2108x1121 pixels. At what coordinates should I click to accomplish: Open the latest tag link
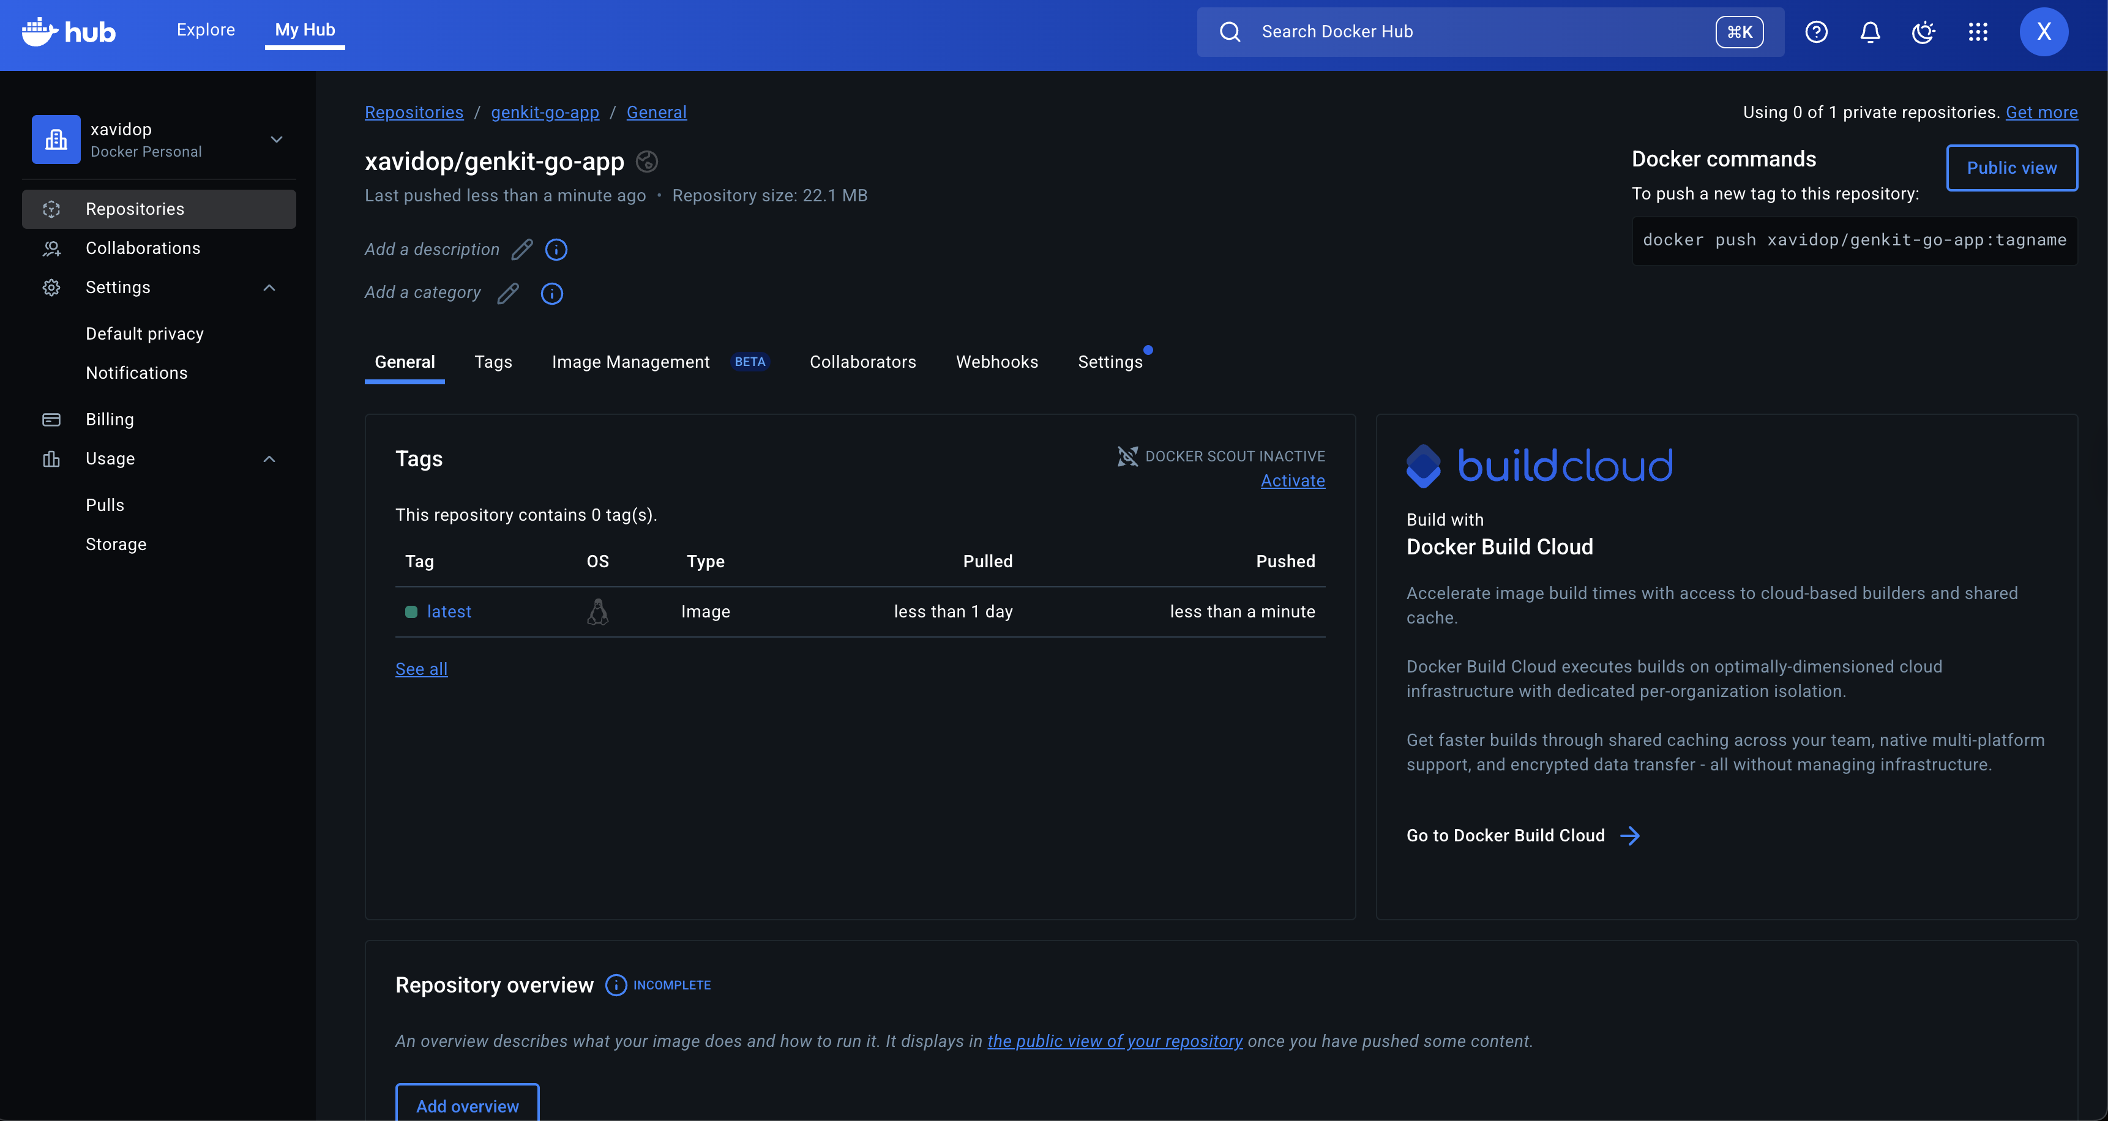[449, 611]
